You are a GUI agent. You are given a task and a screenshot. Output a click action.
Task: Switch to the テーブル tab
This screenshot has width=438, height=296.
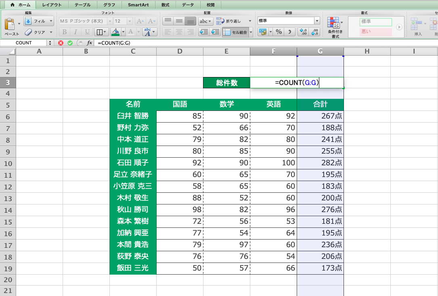click(x=83, y=5)
